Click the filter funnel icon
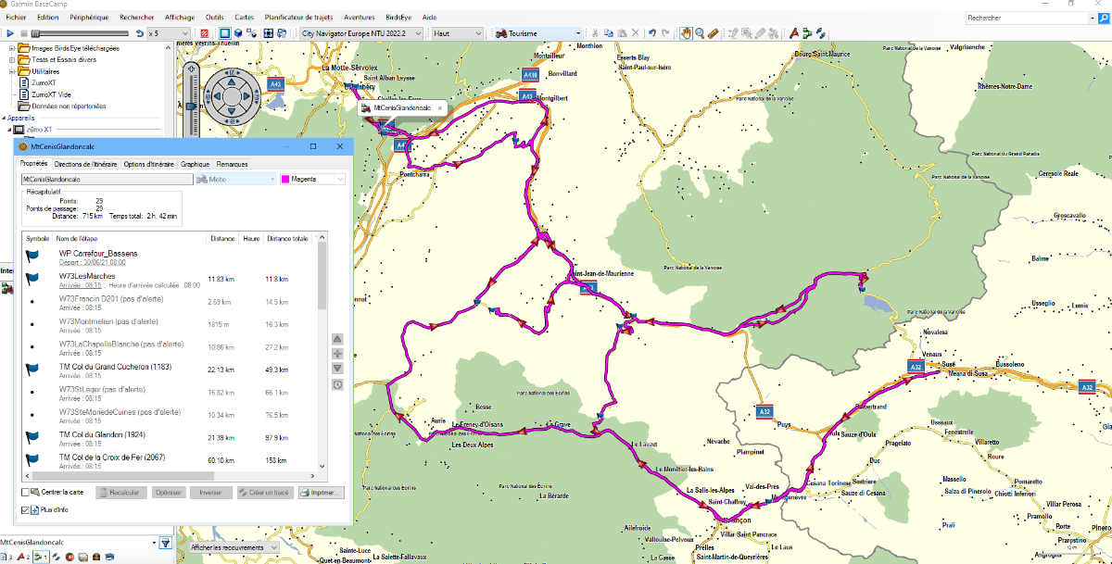 165,543
